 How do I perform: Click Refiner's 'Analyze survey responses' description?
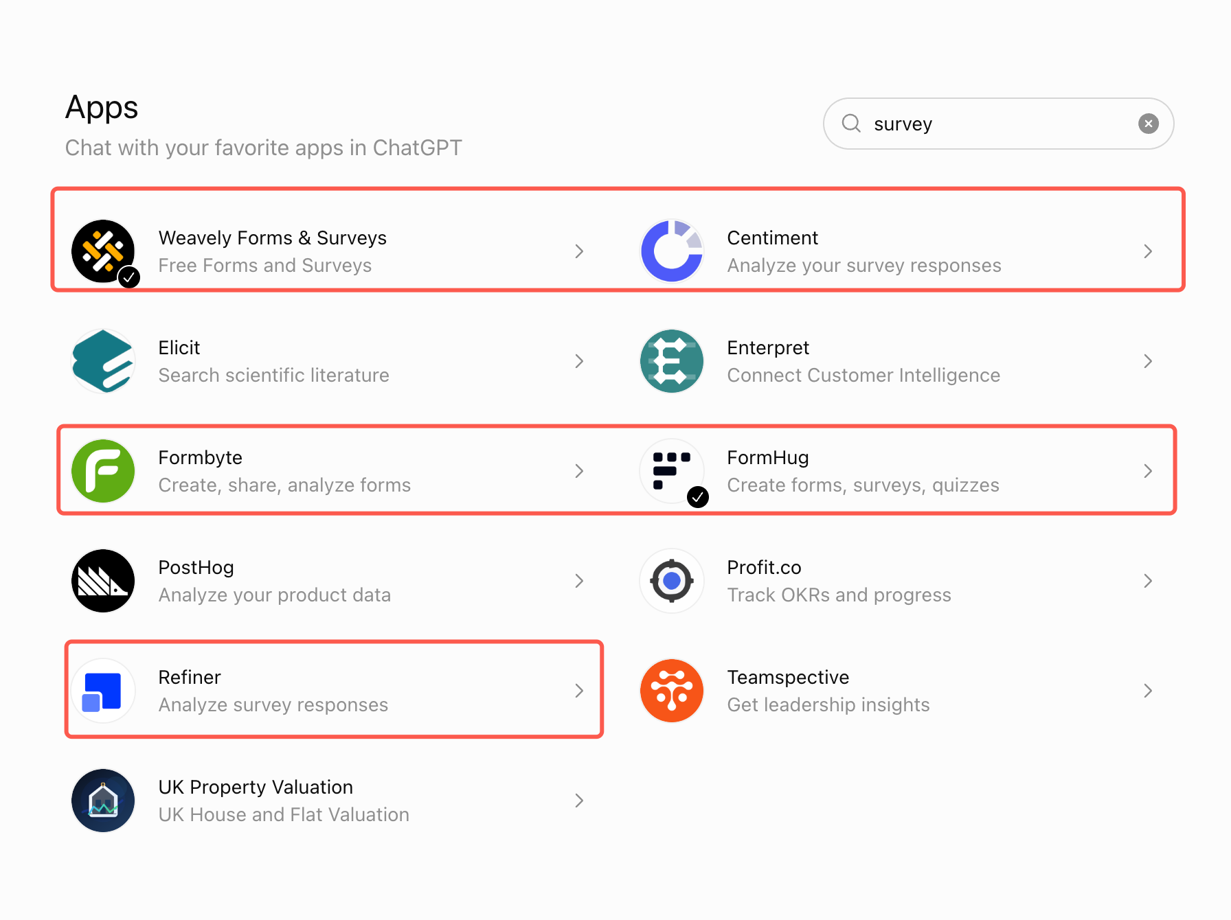[273, 705]
